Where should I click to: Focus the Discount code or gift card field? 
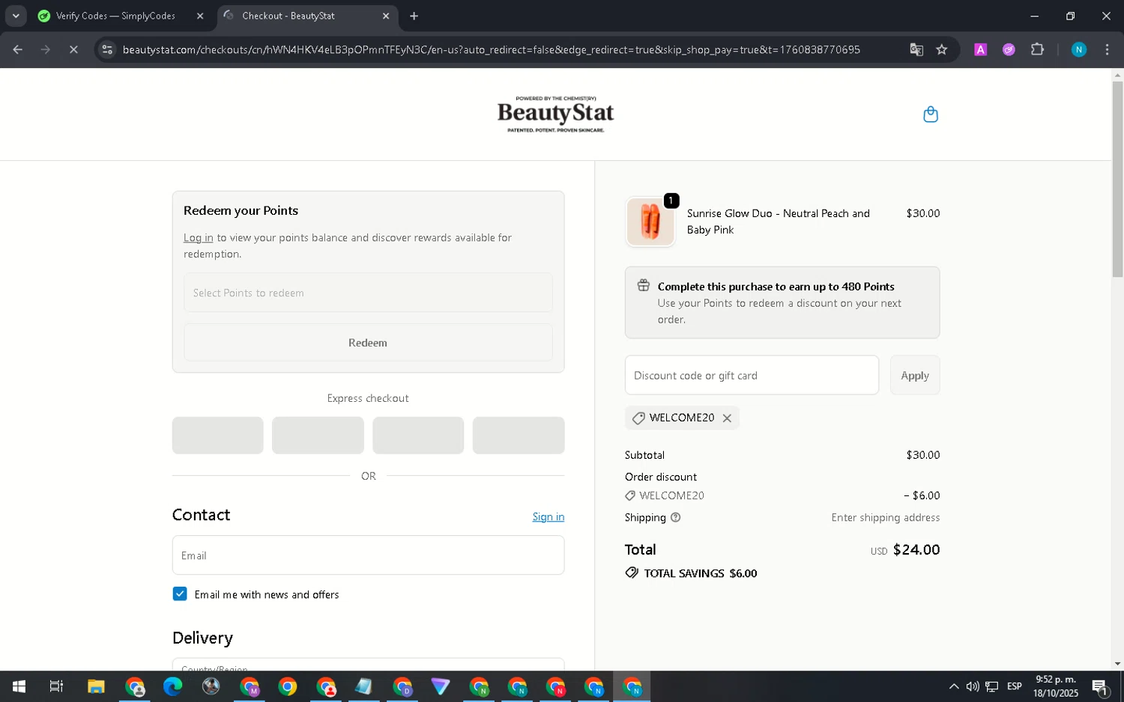752,376
